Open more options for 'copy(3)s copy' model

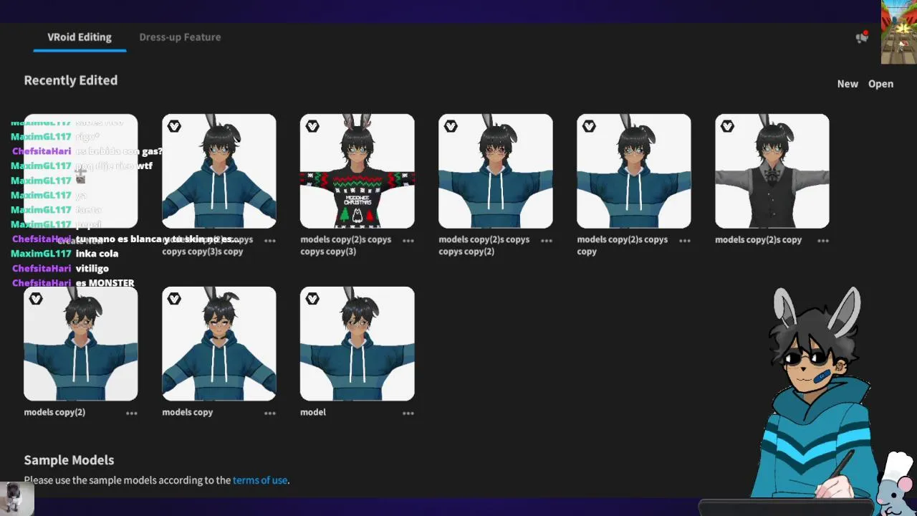[270, 241]
